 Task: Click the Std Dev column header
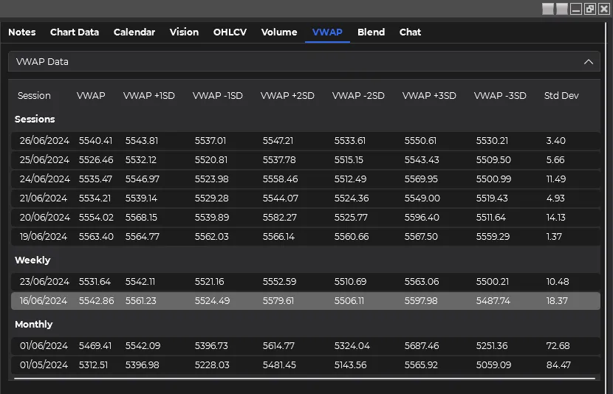(561, 96)
